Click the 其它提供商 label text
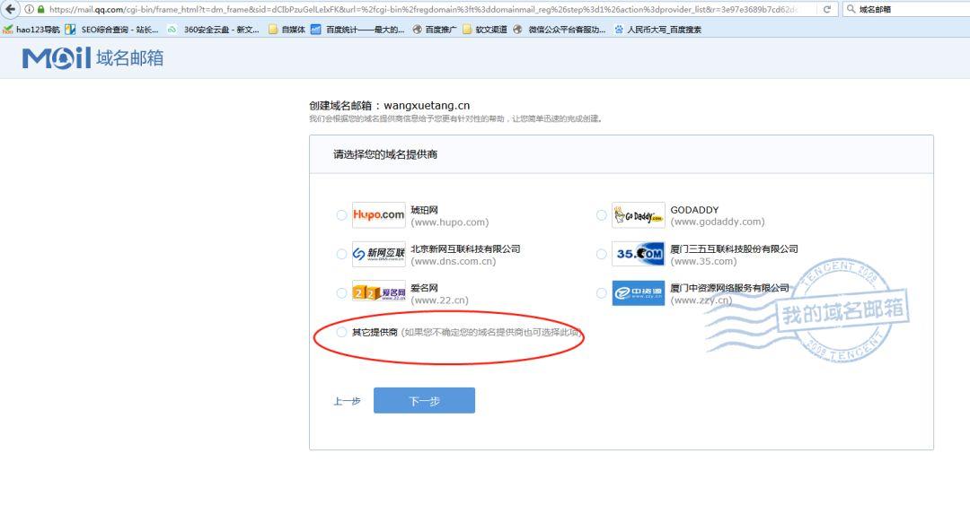The height and width of the screenshot is (505, 970). pyautogui.click(x=375, y=333)
